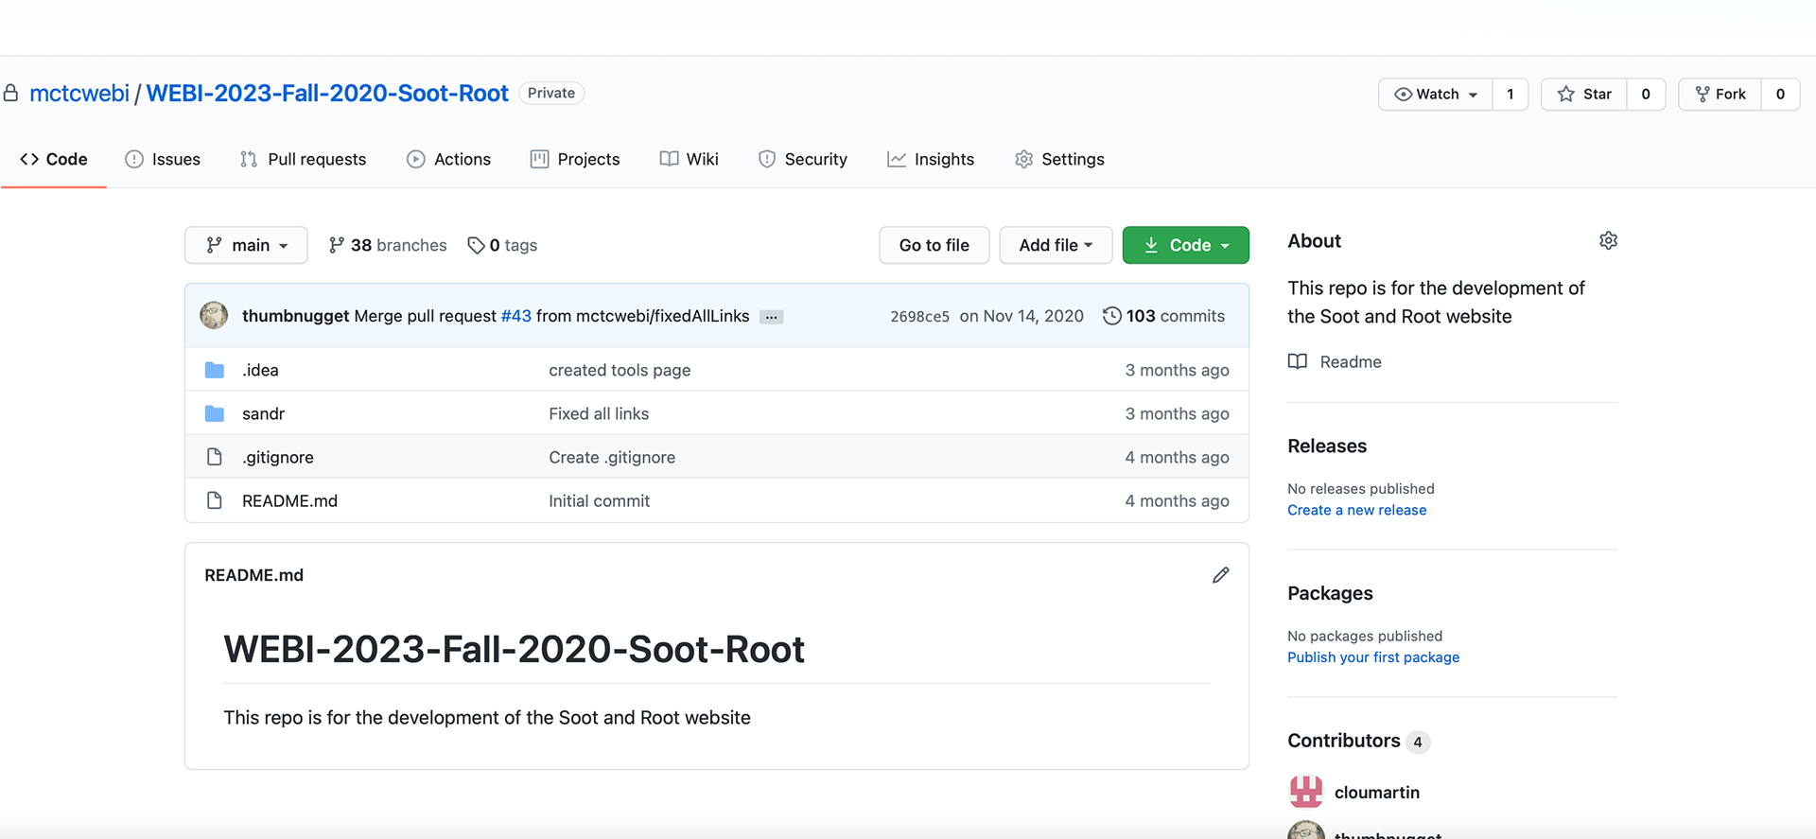Click the fork count 0
The image size is (1816, 839).
click(x=1780, y=94)
